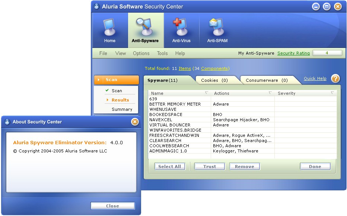This screenshot has width=347, height=216.
Task: Close the Aluria Security Center window
Action: (x=338, y=7)
